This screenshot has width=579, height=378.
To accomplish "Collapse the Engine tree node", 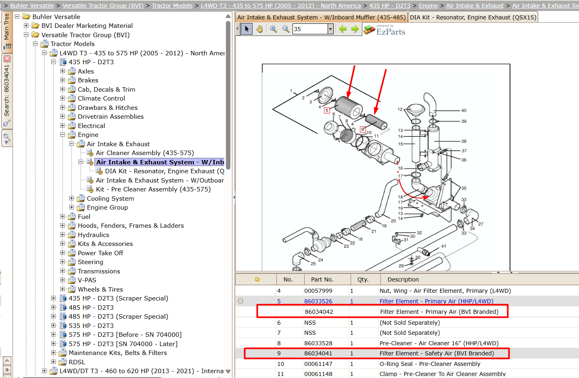I will pos(63,134).
